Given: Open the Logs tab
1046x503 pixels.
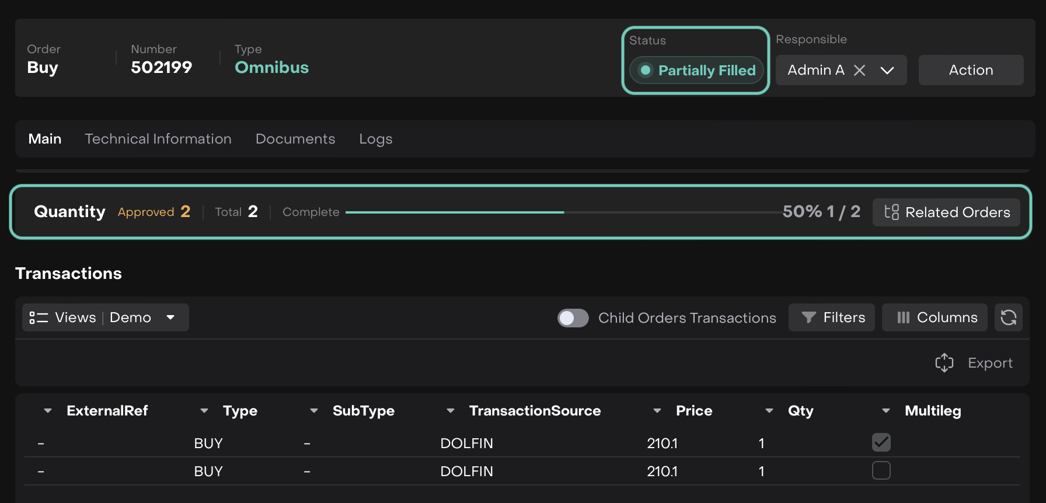Looking at the screenshot, I should (x=375, y=139).
